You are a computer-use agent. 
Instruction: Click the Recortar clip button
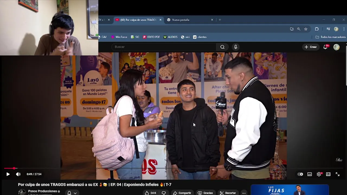coord(228,193)
